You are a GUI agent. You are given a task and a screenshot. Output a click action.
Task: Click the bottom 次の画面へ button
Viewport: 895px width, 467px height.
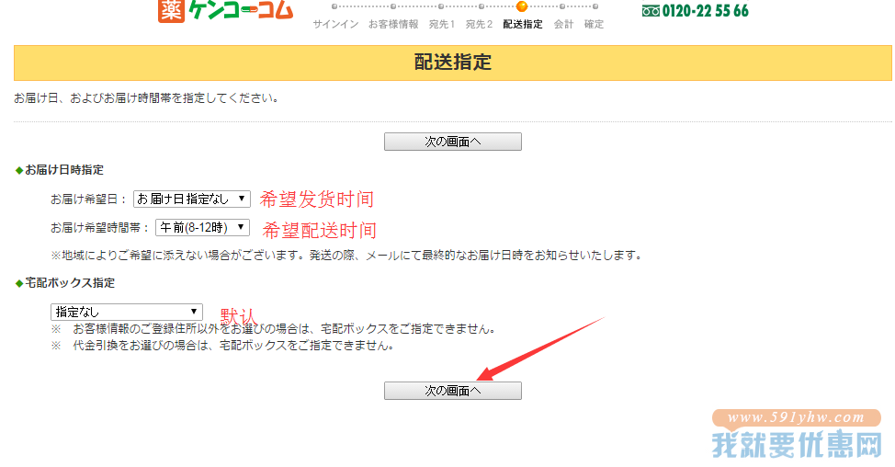pyautogui.click(x=453, y=391)
